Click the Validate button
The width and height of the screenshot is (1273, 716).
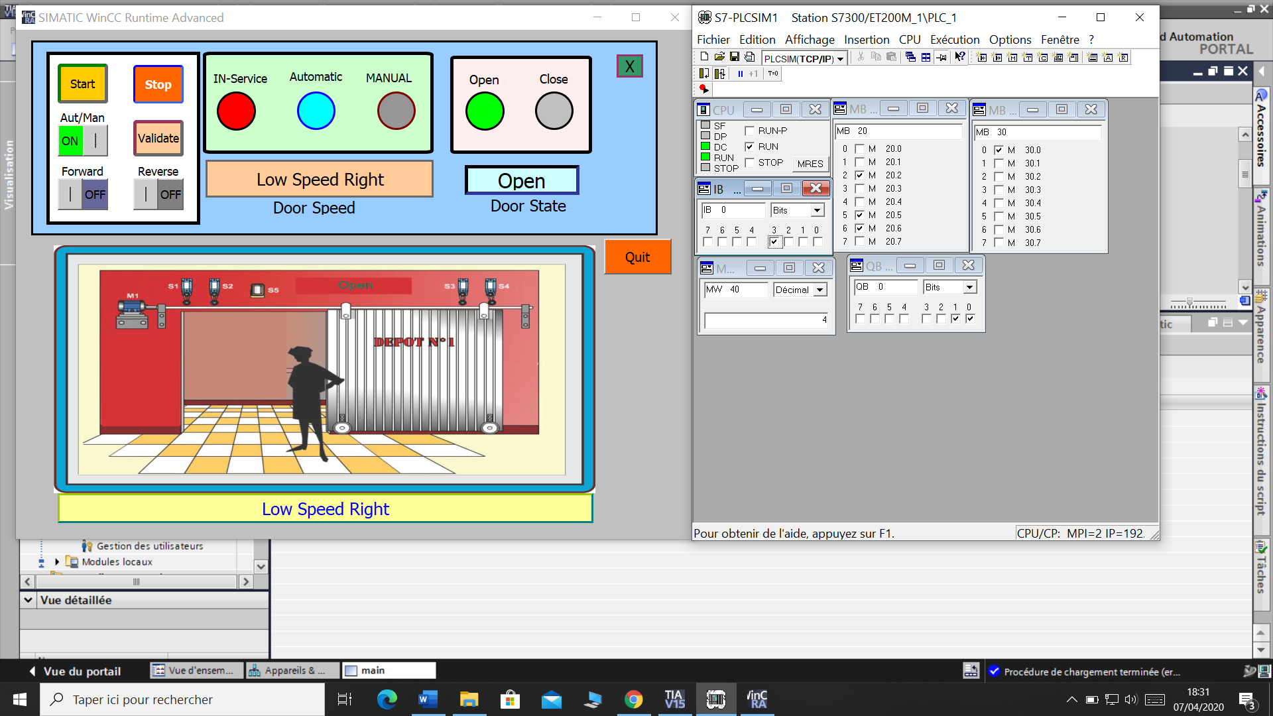pyautogui.click(x=158, y=138)
